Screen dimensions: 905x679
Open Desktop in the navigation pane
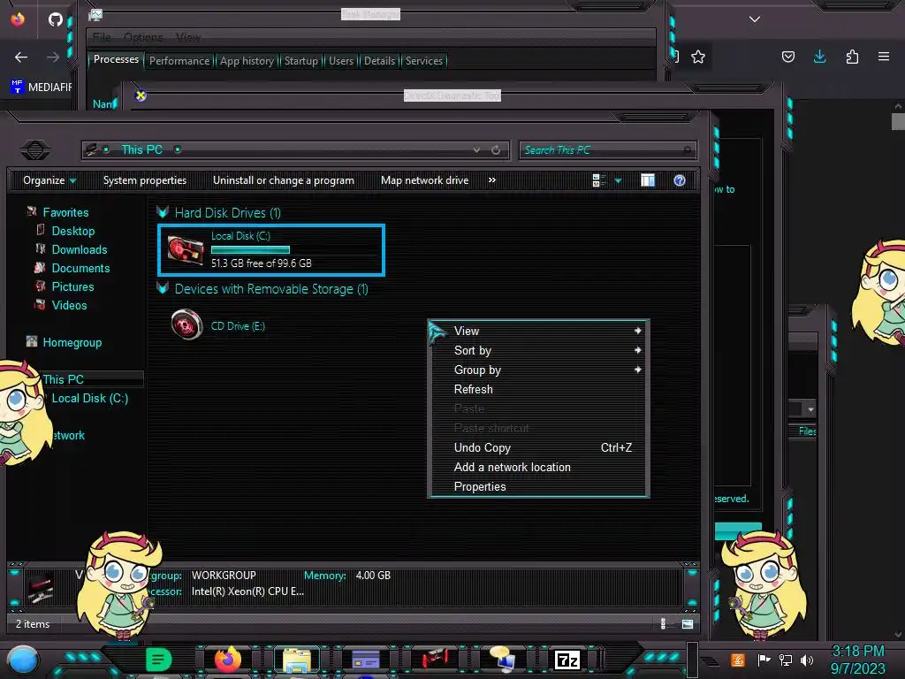(73, 231)
